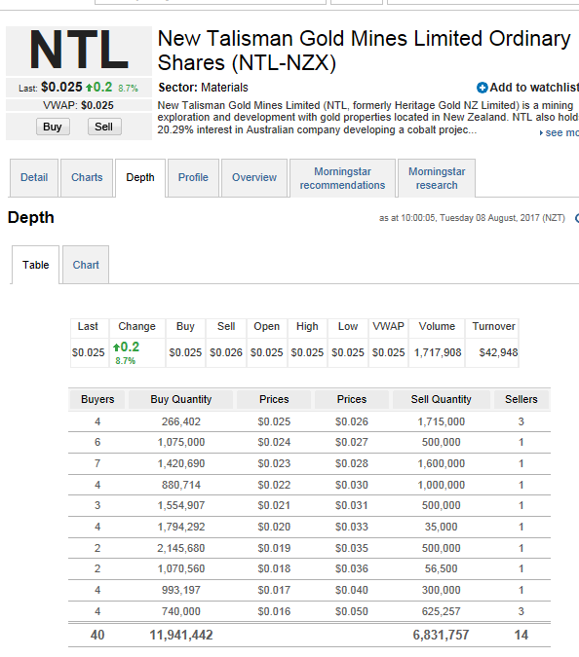
Task: Click buy quantity 880,714
Action: (x=181, y=486)
